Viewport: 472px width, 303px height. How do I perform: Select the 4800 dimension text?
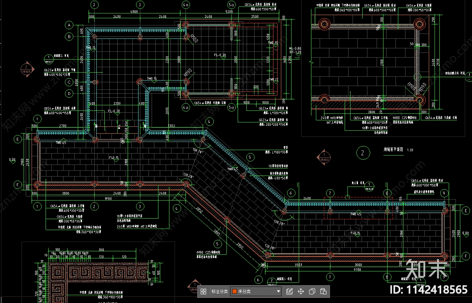(134, 12)
